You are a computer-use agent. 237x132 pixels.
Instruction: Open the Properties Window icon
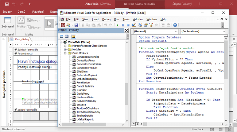[145, 25]
